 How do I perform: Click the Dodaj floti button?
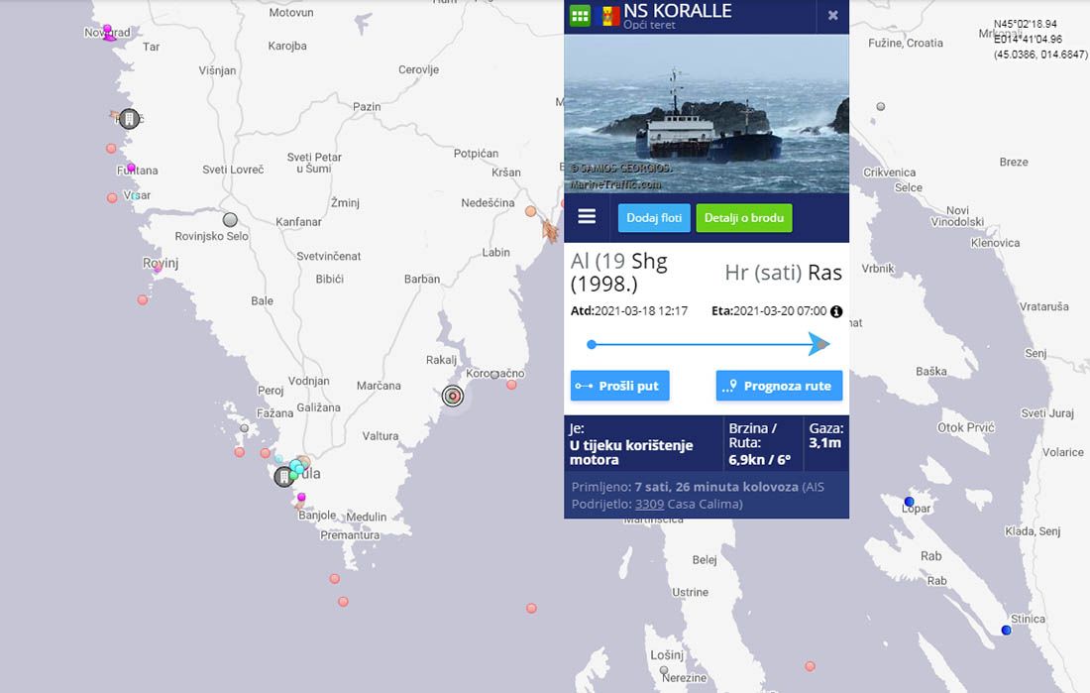[x=654, y=218]
